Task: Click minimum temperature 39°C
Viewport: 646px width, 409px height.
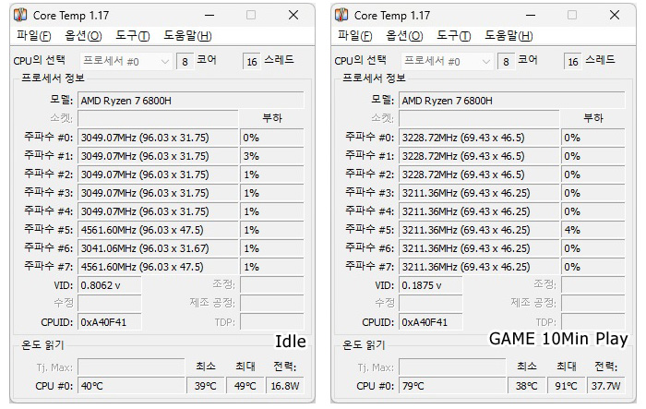Action: pos(206,386)
